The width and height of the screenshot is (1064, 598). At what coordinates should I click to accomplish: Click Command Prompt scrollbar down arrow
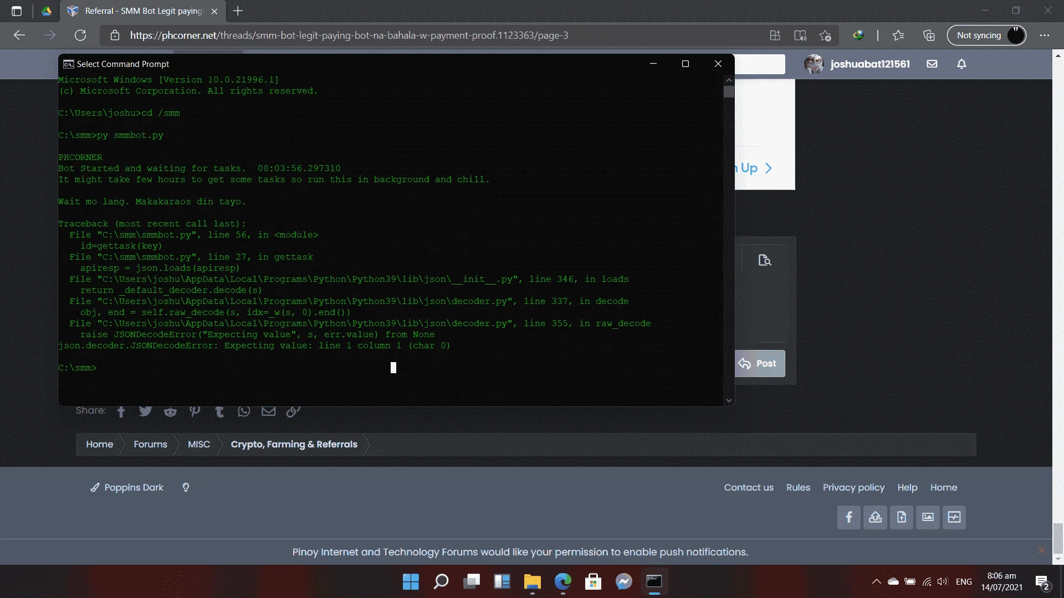729,400
